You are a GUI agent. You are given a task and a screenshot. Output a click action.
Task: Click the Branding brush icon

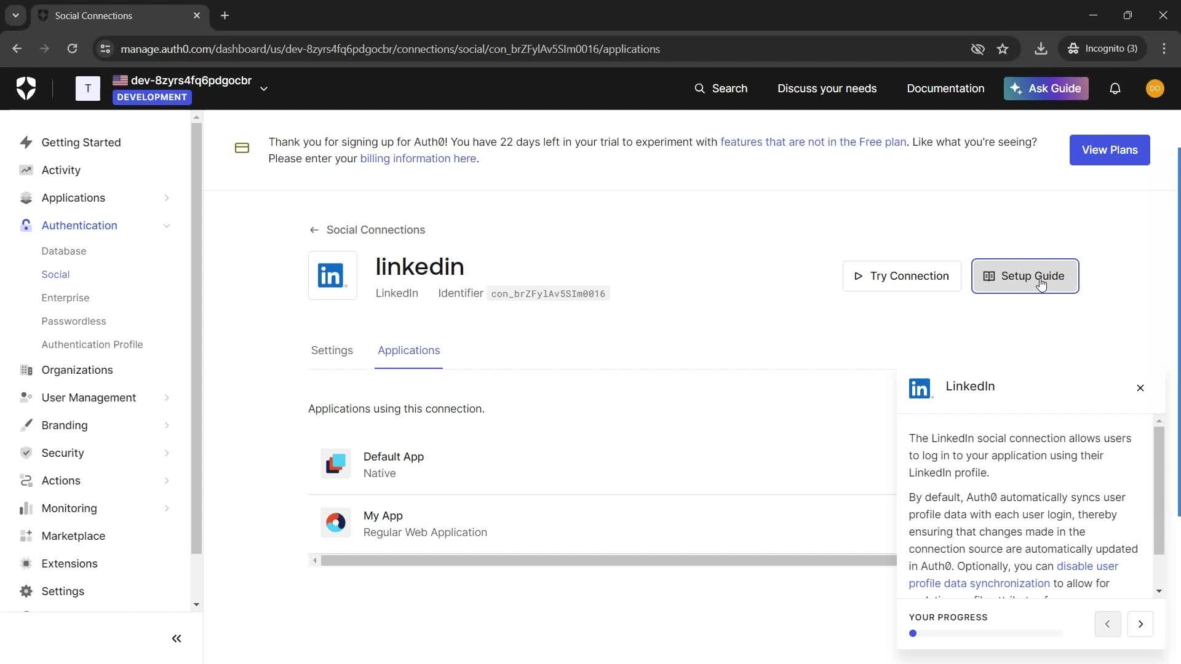pos(26,425)
